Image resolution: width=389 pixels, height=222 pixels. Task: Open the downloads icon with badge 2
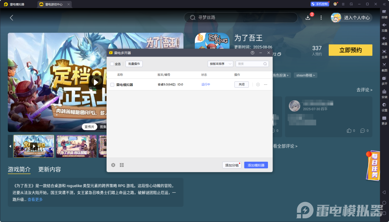pos(308,18)
